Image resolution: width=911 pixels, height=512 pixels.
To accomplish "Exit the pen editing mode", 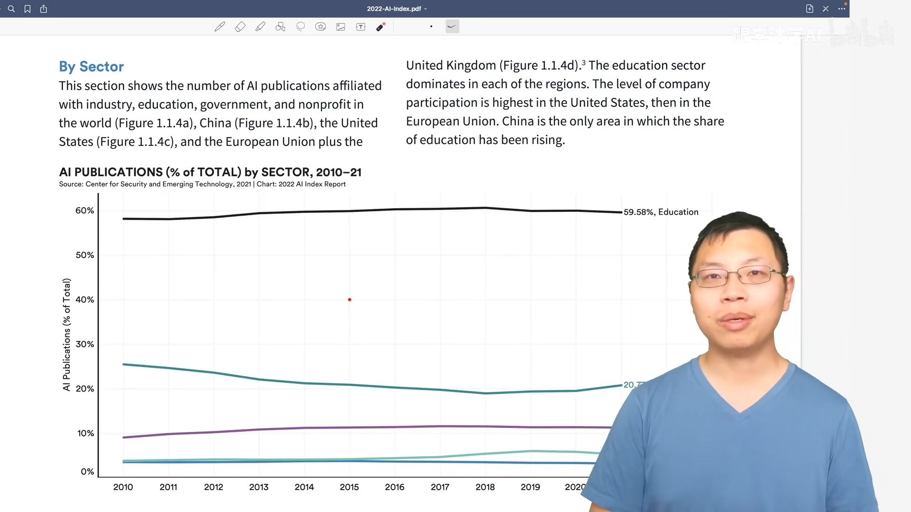I will pos(826,9).
